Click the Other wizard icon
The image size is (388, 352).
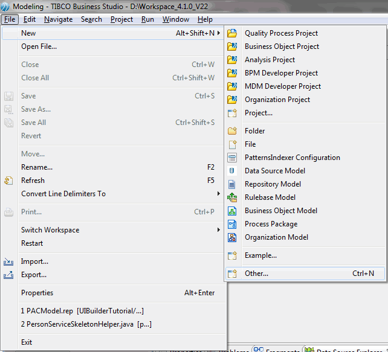[232, 274]
